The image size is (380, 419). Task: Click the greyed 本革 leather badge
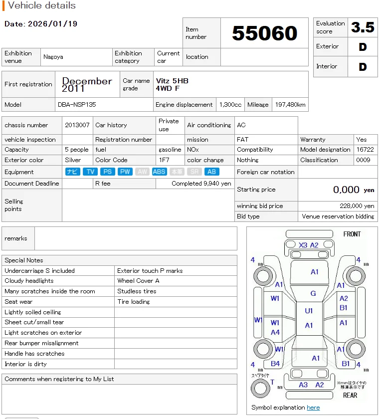click(177, 172)
